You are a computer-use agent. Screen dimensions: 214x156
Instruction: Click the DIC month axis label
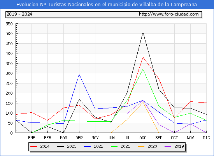click(206, 138)
